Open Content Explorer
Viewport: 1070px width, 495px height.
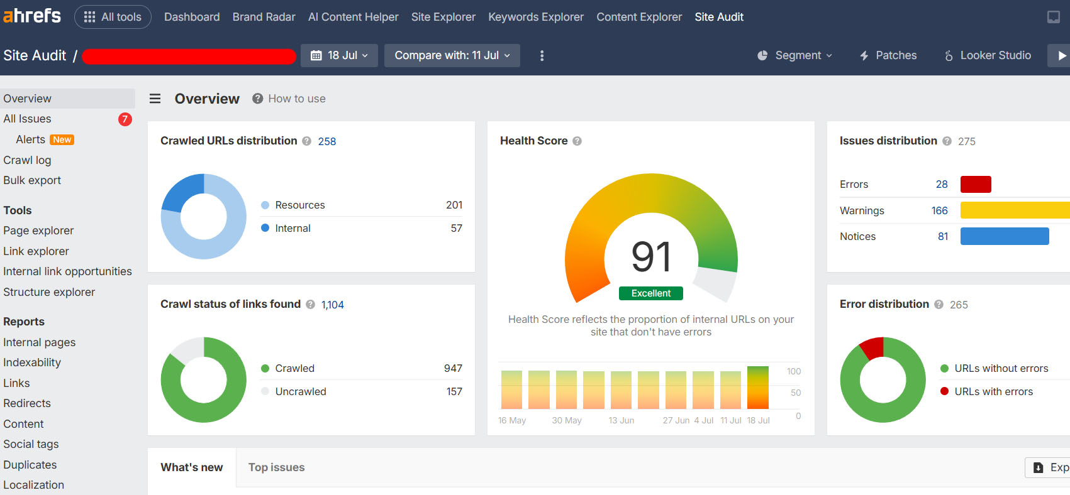pyautogui.click(x=639, y=17)
